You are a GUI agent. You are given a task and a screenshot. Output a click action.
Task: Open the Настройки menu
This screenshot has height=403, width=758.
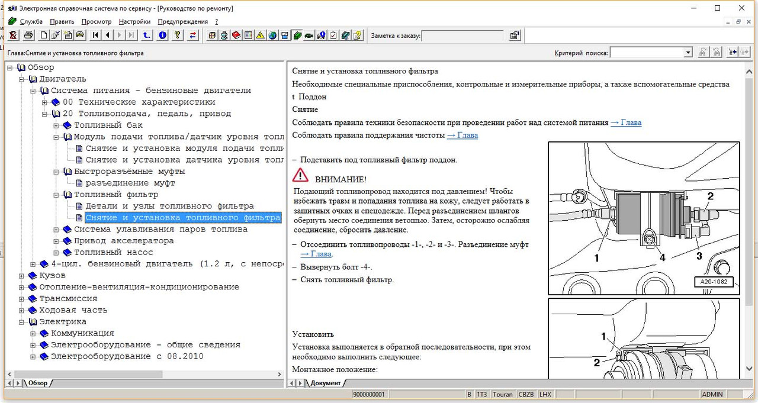point(134,21)
